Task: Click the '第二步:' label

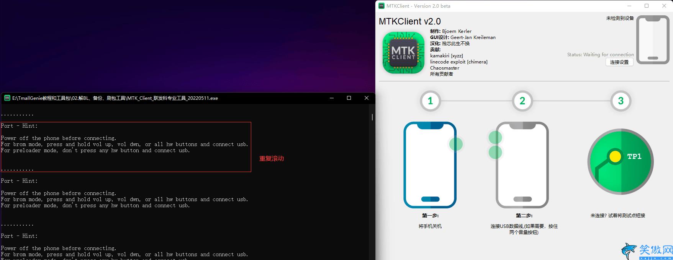Action: 524,216
